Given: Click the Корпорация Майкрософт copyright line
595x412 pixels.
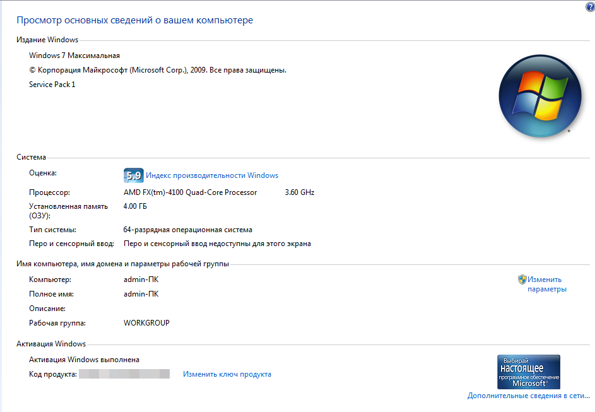Looking at the screenshot, I should 158,70.
